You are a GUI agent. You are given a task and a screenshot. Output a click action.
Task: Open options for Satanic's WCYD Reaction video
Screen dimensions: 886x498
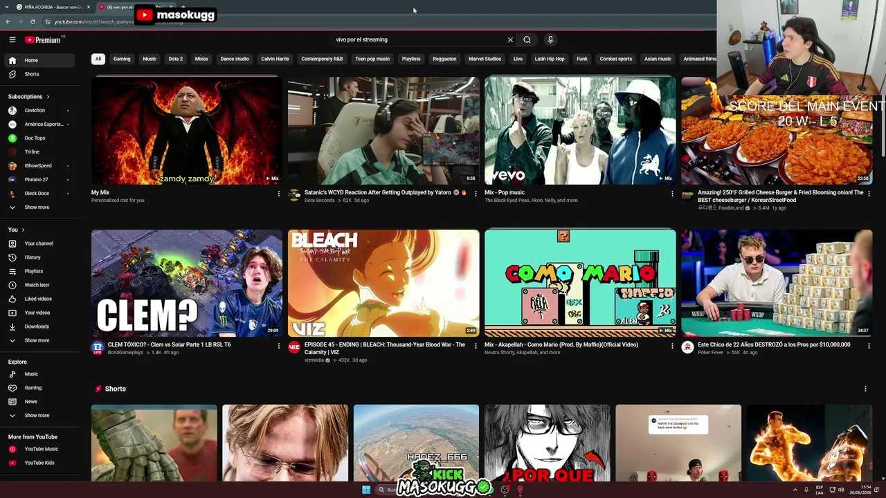click(x=476, y=194)
